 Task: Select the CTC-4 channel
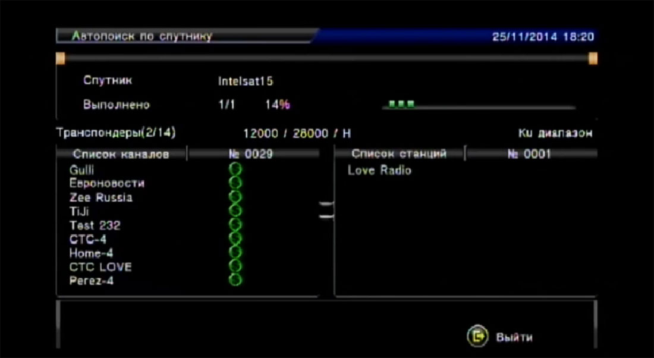[x=88, y=240]
